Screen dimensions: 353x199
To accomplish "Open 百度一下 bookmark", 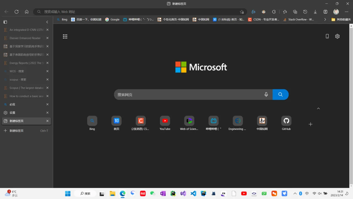I will tap(86, 20).
